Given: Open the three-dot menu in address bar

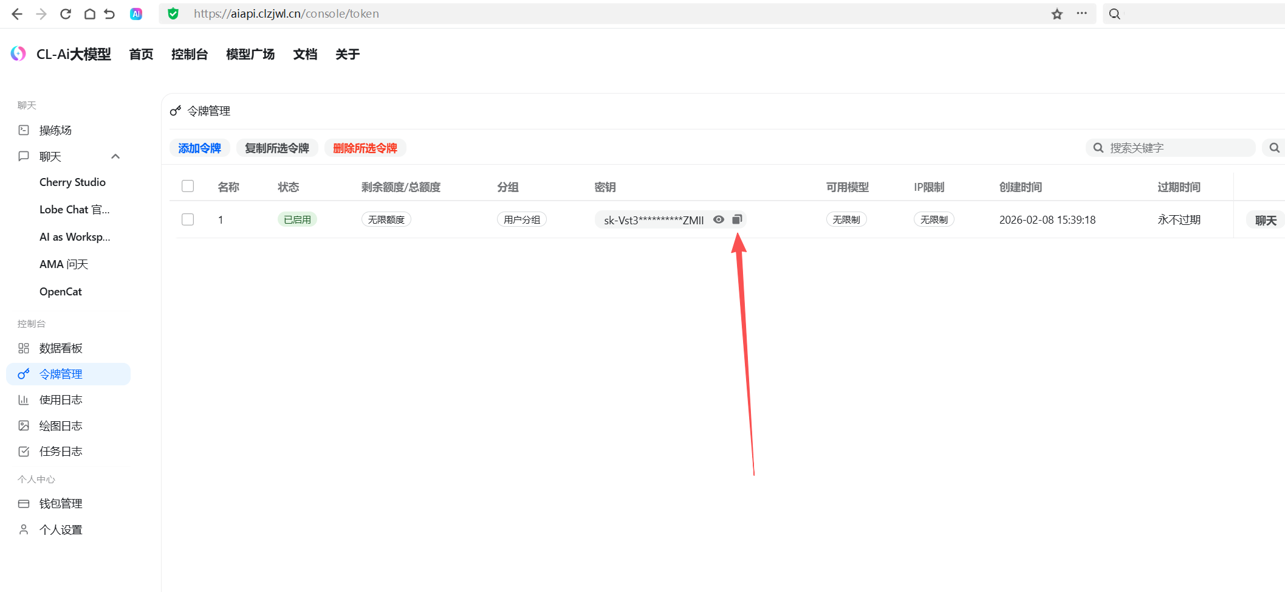Looking at the screenshot, I should (1081, 13).
